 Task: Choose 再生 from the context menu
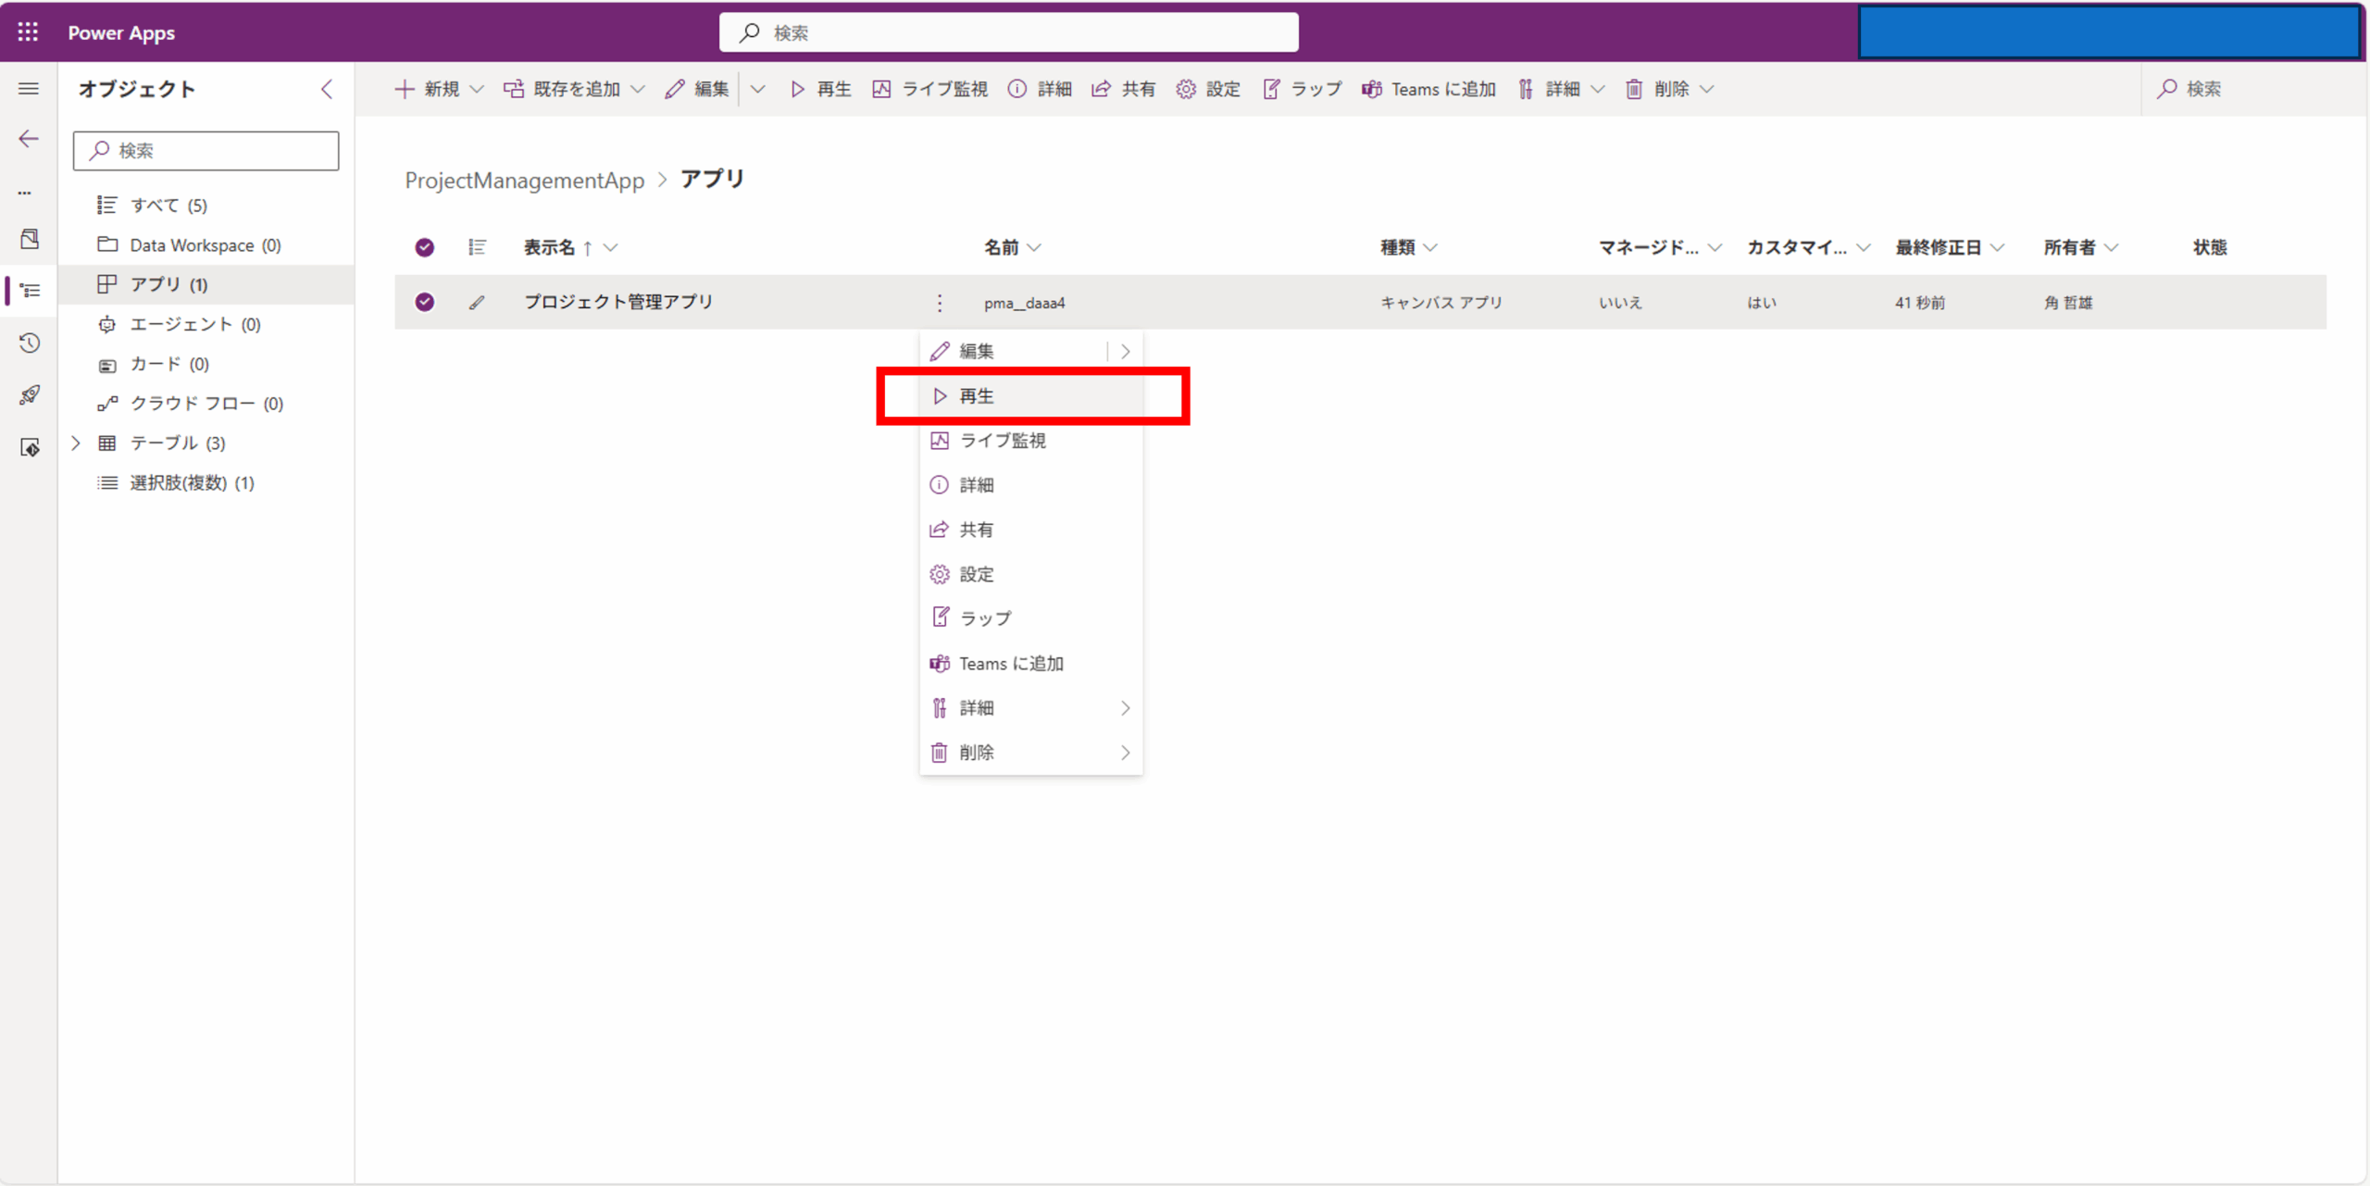pos(976,395)
